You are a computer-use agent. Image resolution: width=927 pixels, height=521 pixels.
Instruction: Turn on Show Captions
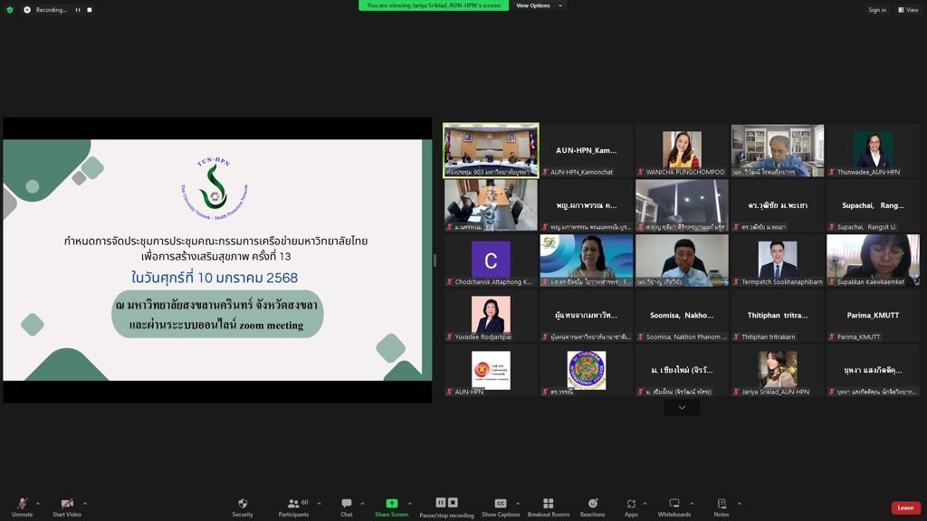[501, 505]
